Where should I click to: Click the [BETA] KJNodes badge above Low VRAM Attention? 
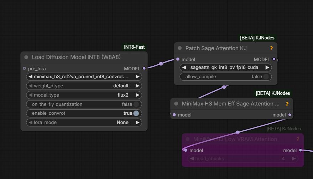click(284, 129)
